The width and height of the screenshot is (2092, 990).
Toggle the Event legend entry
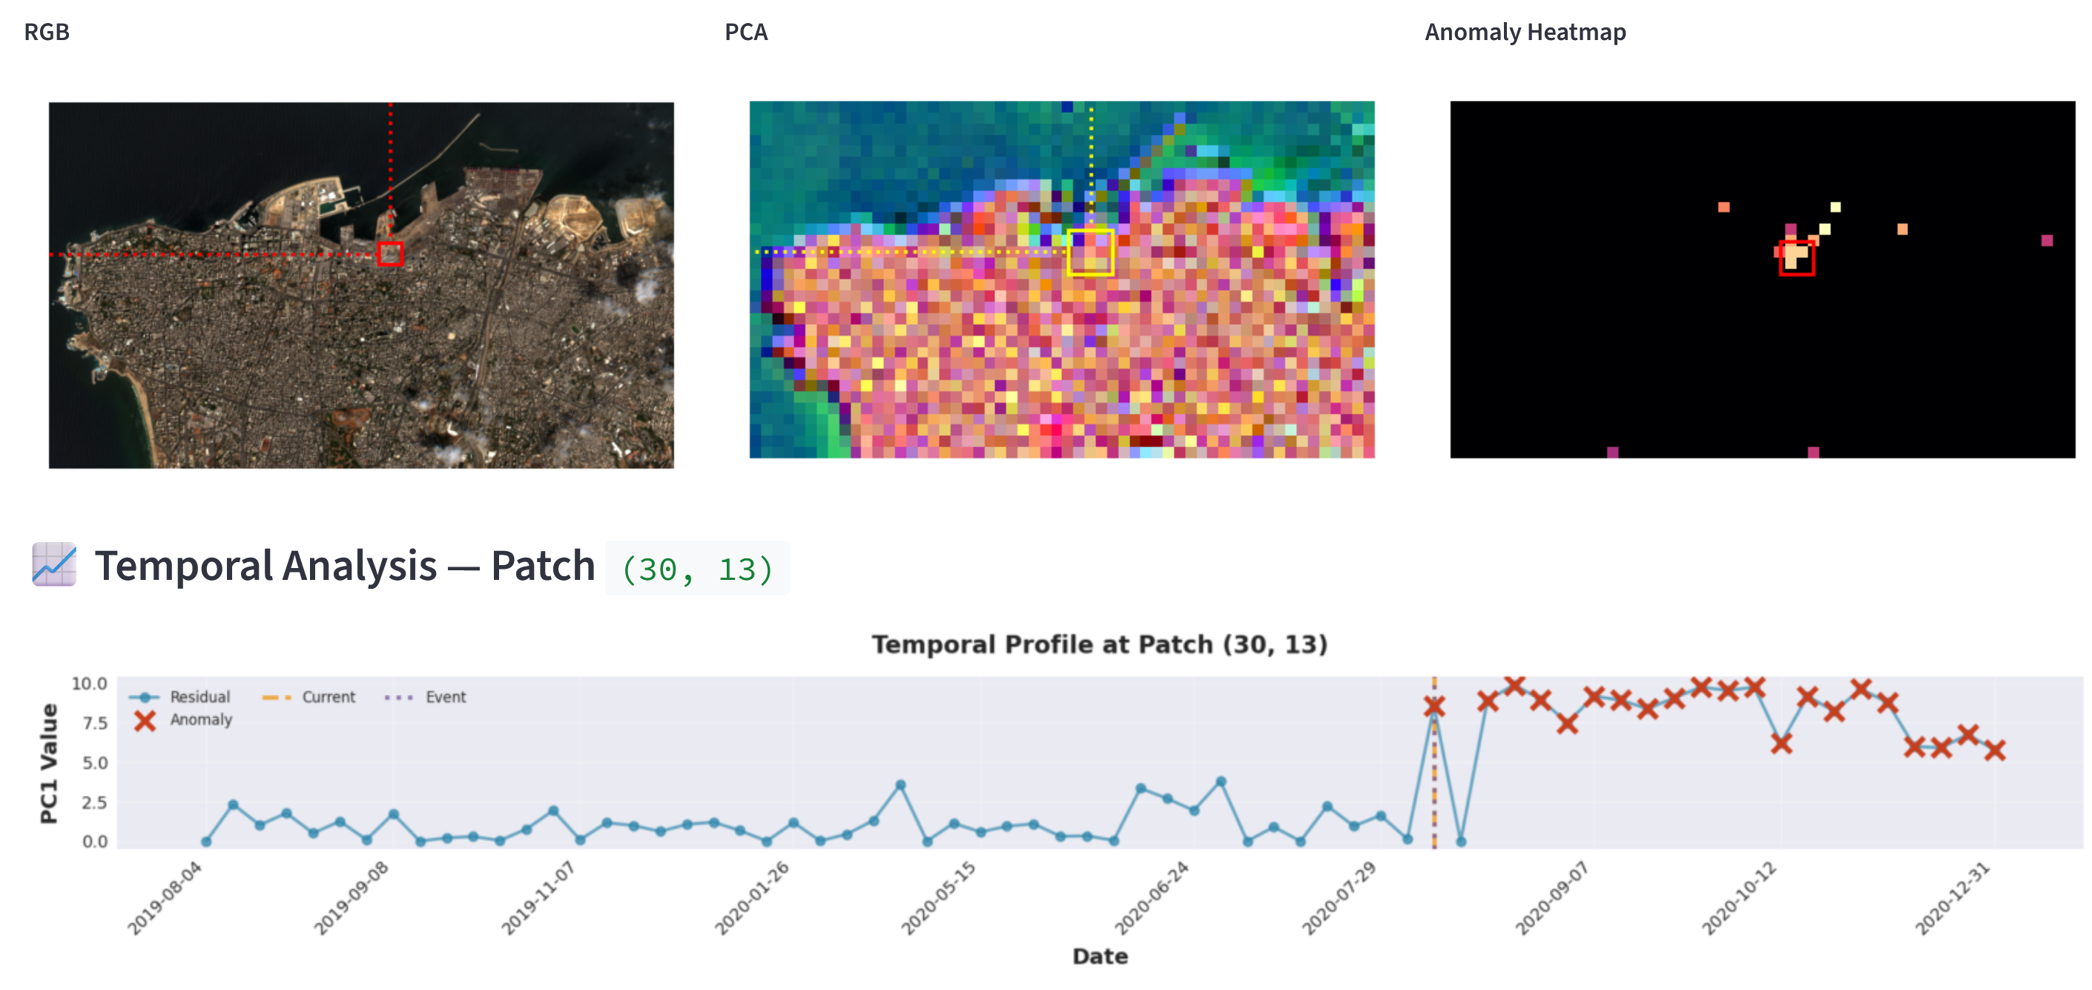(x=445, y=697)
